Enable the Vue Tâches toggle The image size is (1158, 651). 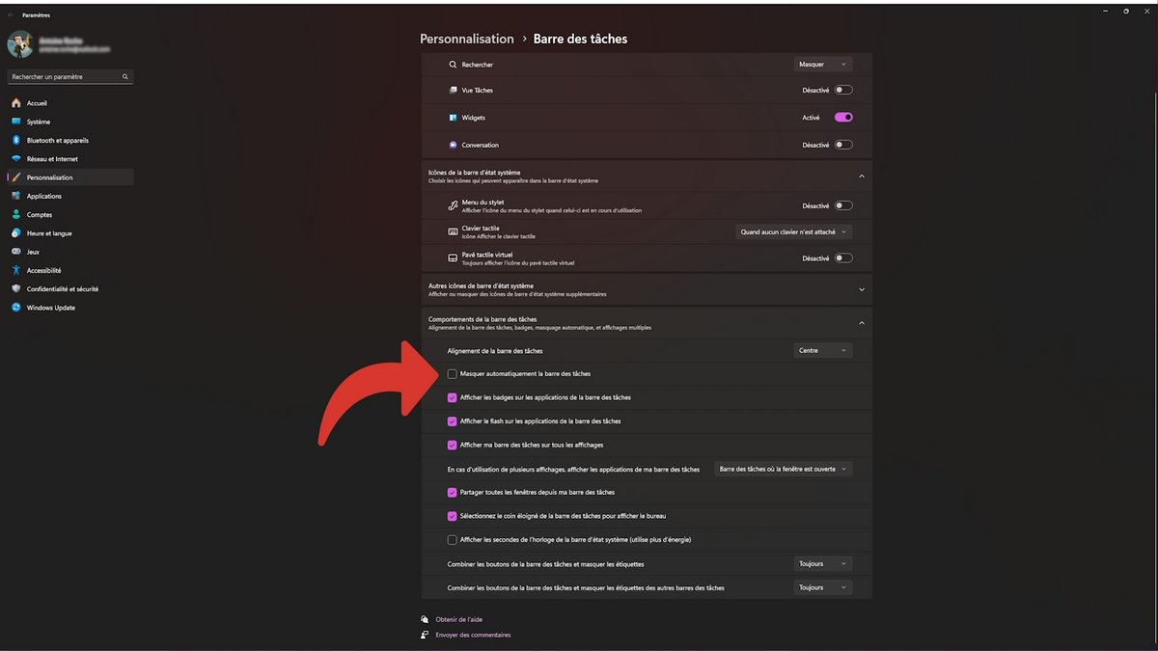pos(843,90)
